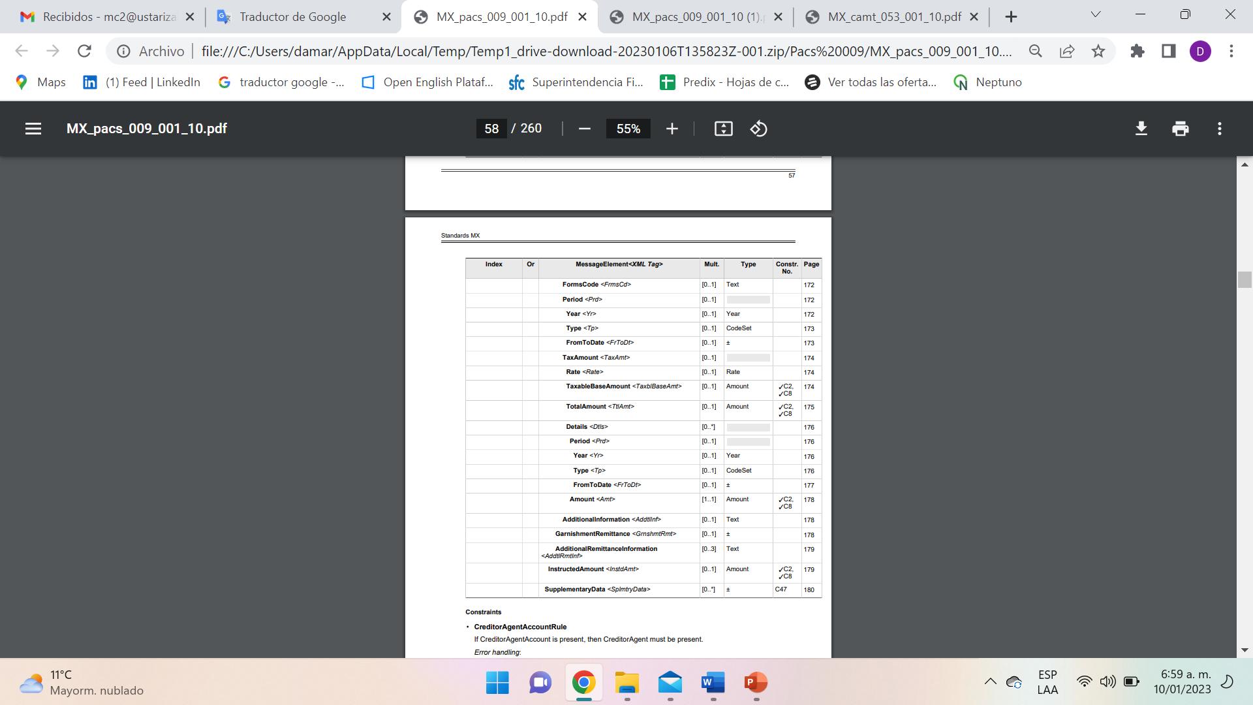Download the PDF file
Screen dimensions: 1253x705
(x=1141, y=129)
